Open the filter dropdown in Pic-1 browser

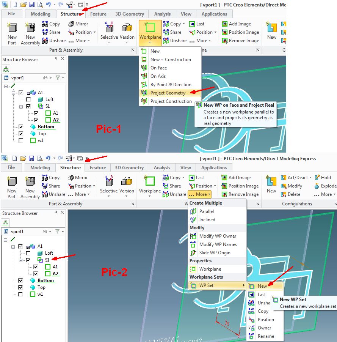(63, 78)
